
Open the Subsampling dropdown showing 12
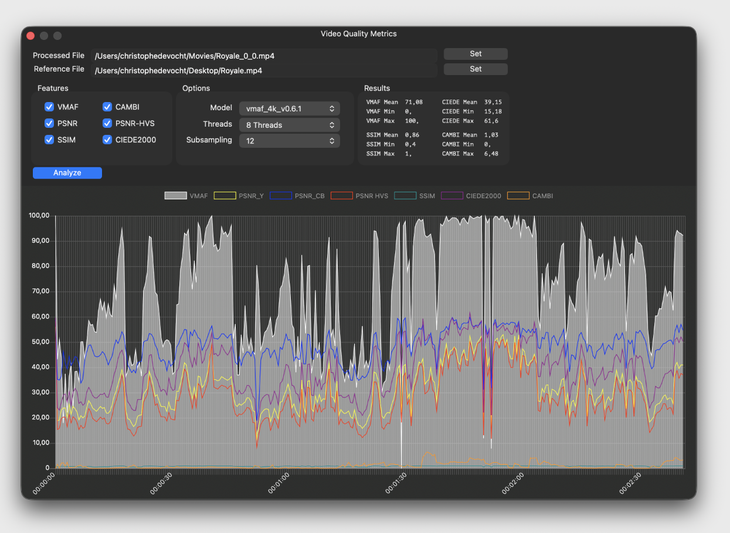point(290,141)
